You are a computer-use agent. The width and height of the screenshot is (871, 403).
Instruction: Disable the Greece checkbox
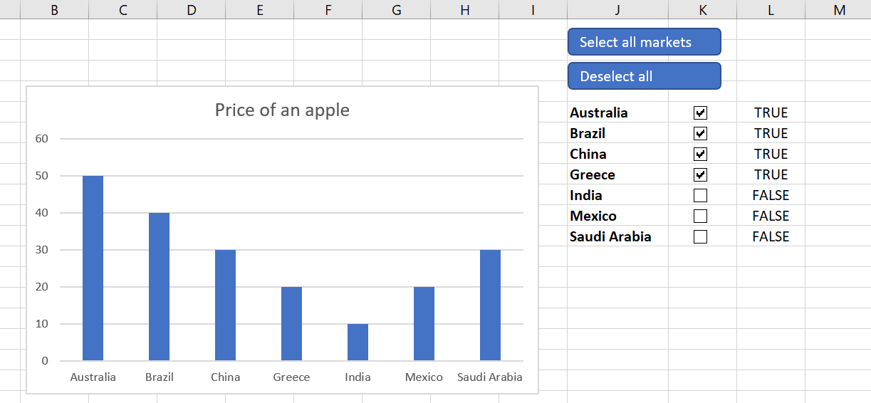click(700, 174)
